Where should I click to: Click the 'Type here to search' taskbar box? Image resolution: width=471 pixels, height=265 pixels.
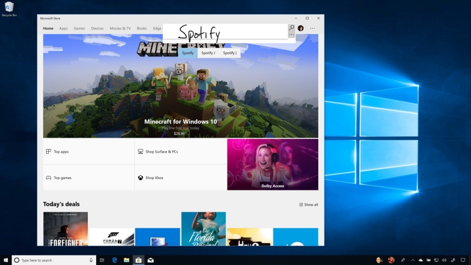[x=54, y=260]
